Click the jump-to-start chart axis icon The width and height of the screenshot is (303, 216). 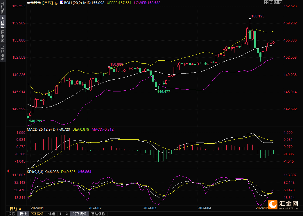click(271, 2)
